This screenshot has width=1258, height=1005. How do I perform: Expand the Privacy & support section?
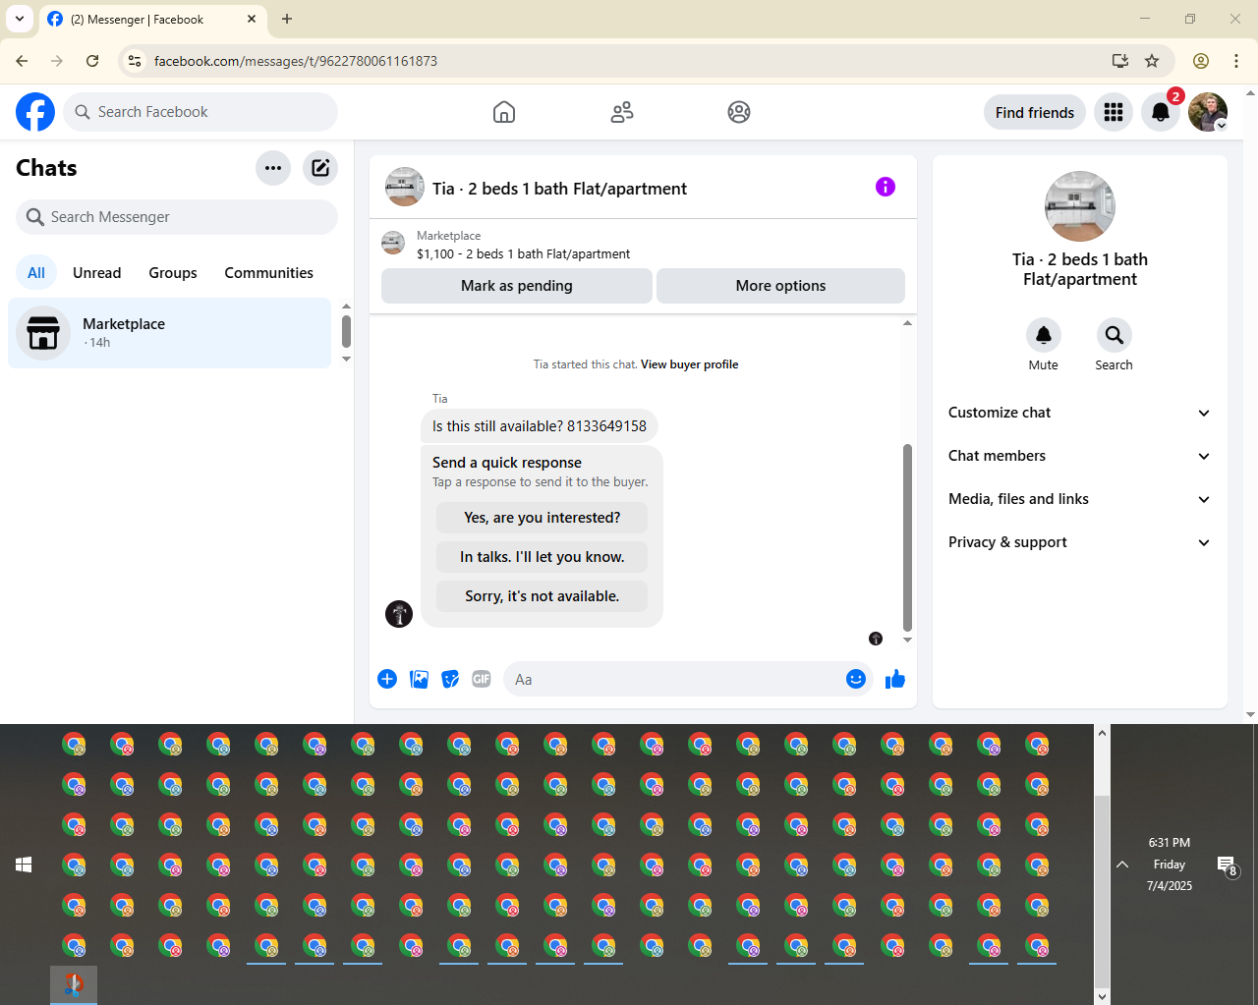point(1079,542)
